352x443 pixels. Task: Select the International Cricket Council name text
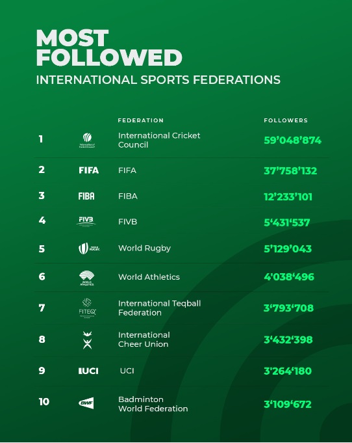pos(159,140)
